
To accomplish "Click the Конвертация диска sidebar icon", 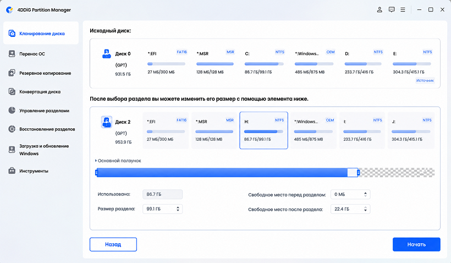I will 12,91.
